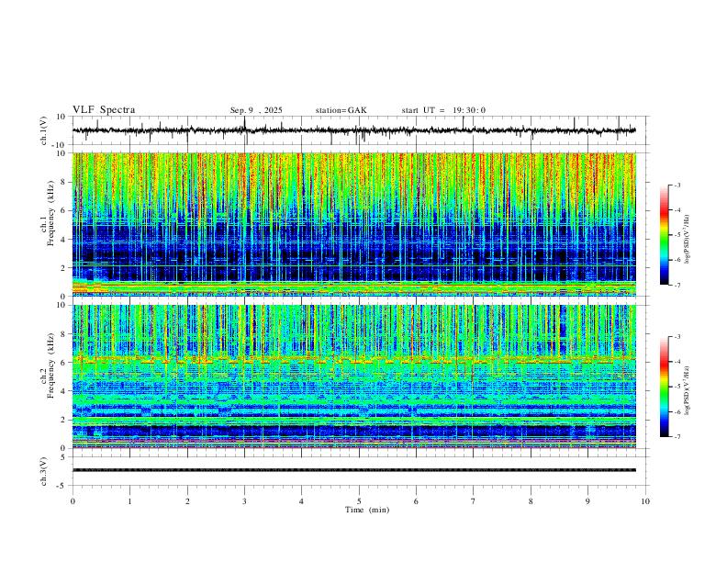Click the 'VLF Spectra' title text
Viewport: 727px width, 562px height.
(104, 110)
